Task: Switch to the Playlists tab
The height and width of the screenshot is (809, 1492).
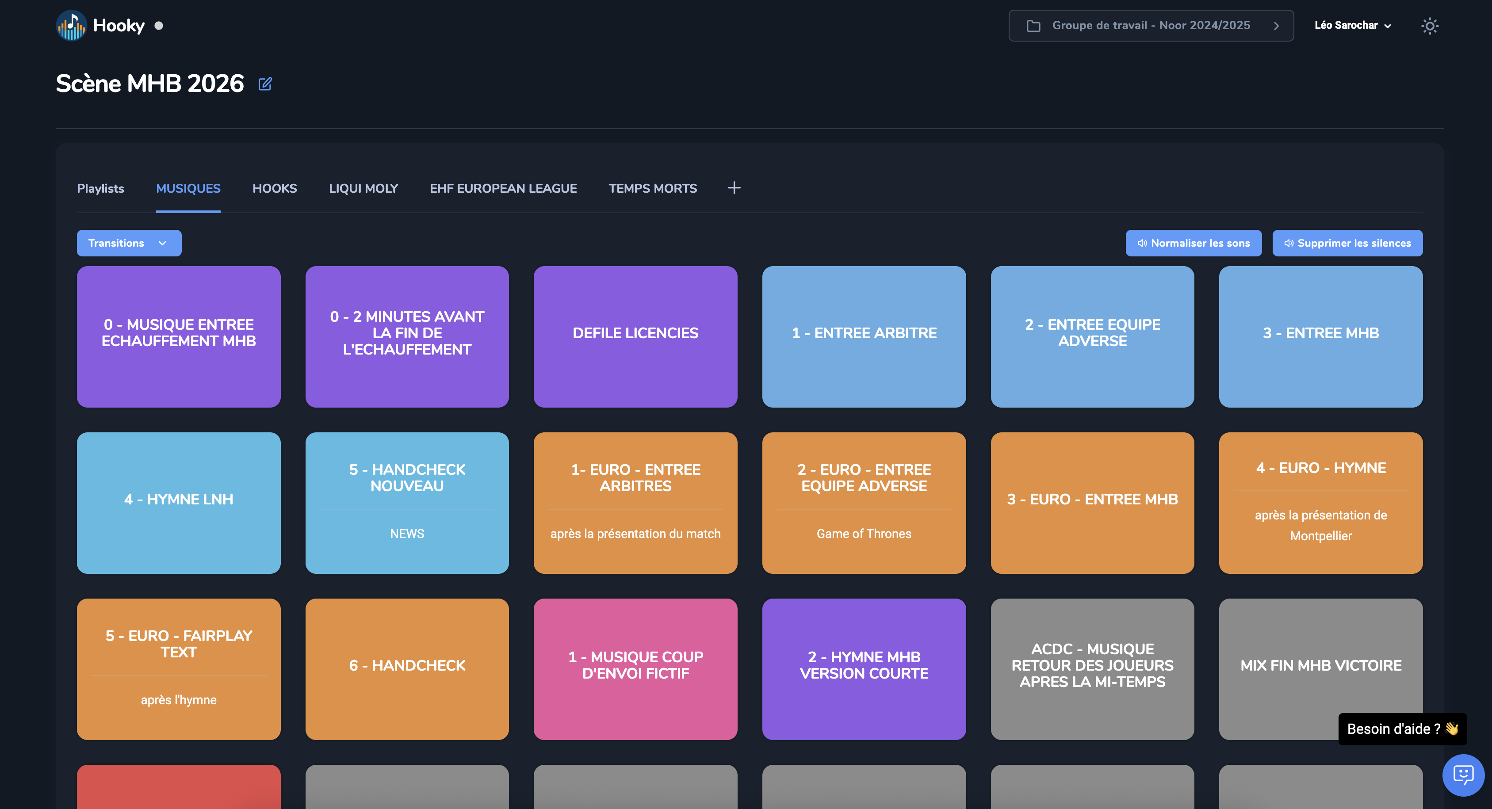Action: (100, 188)
